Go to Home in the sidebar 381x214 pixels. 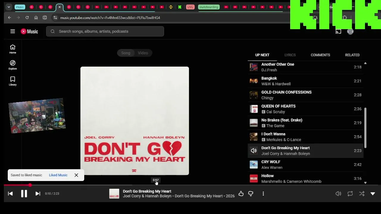click(x=13, y=49)
